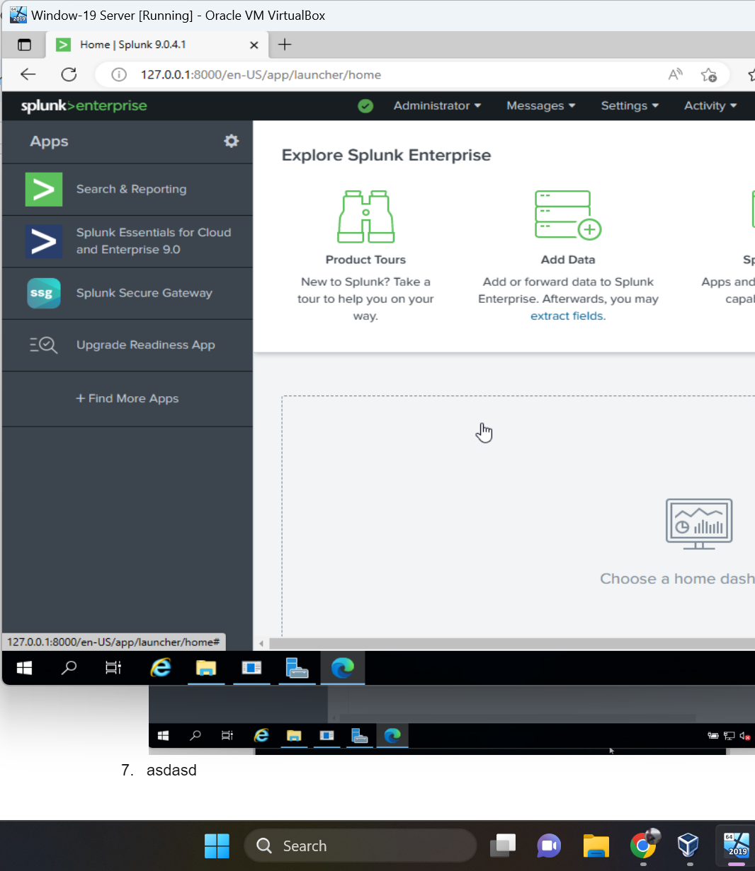
Task: Click the Product Tours heading
Action: pyautogui.click(x=365, y=260)
